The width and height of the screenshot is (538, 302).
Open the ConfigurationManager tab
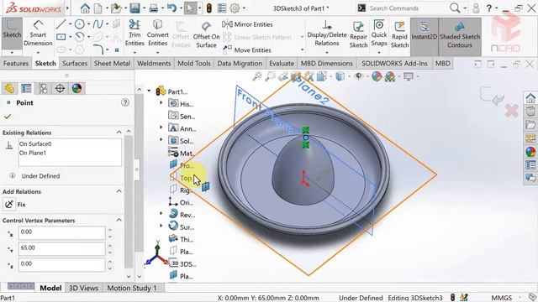[43, 88]
